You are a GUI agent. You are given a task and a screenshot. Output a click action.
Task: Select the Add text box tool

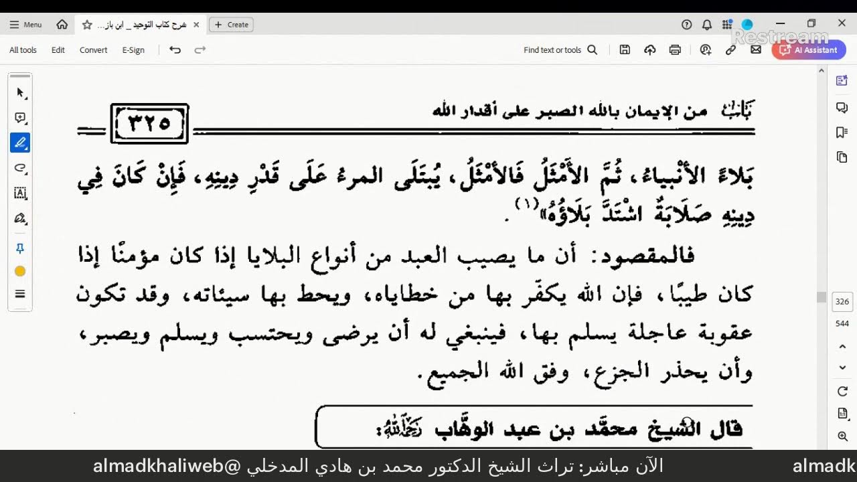click(x=20, y=193)
